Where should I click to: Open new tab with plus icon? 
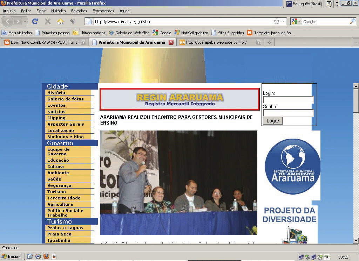269,42
